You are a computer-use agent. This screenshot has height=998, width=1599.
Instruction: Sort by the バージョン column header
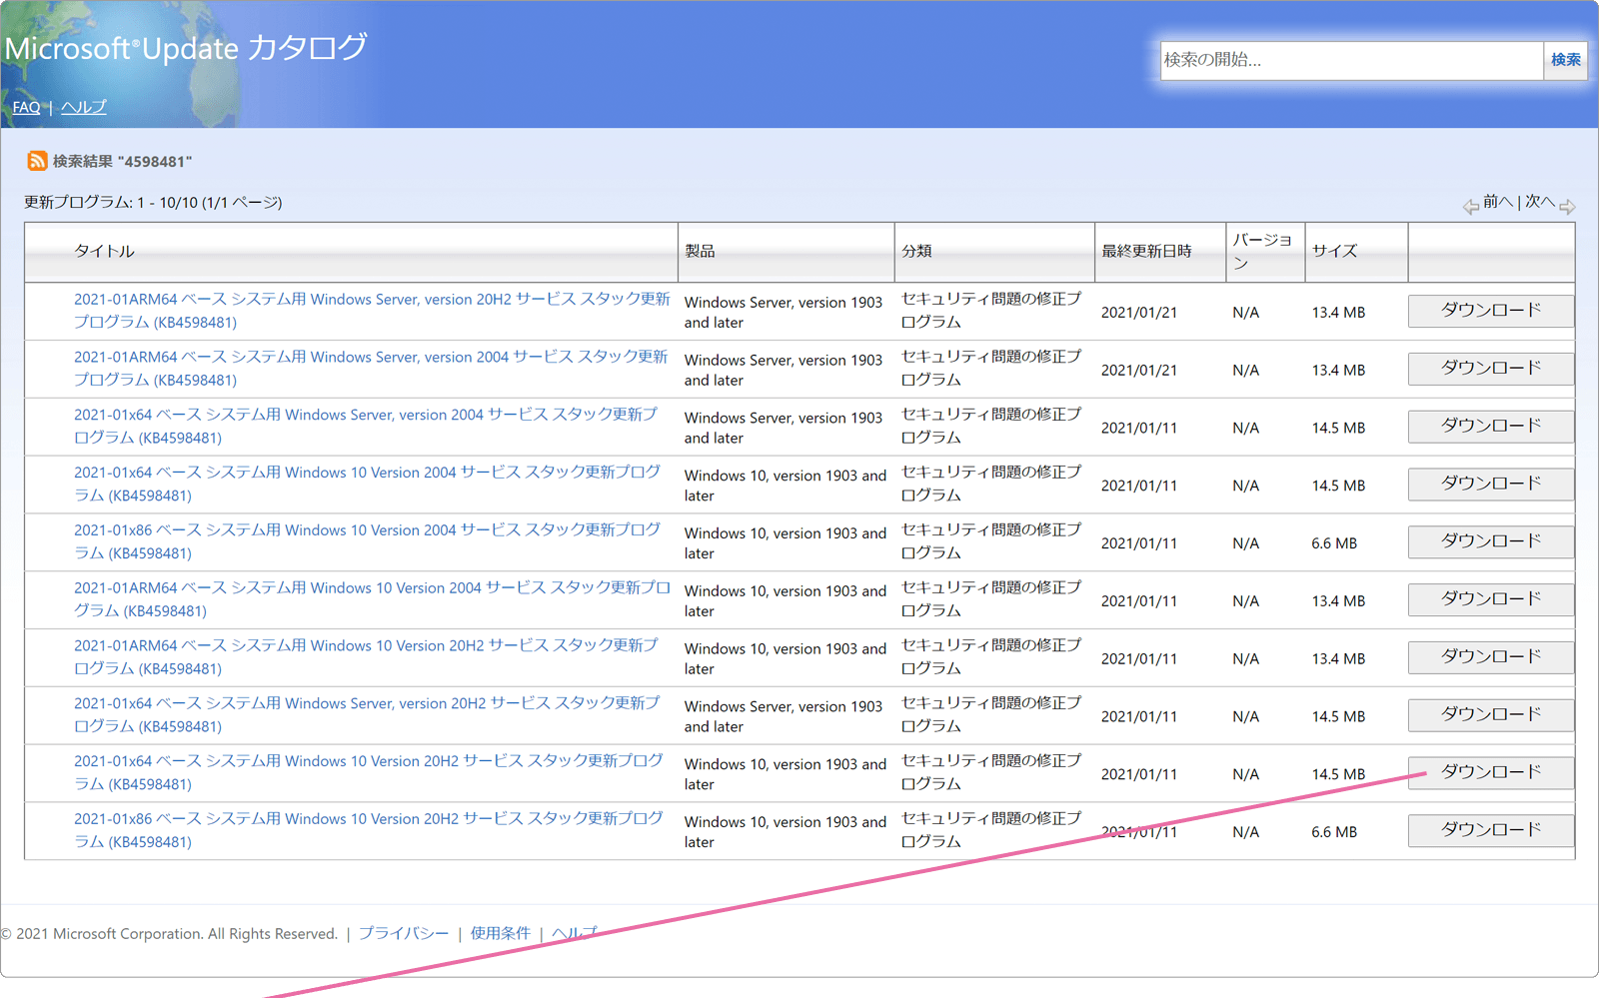pyautogui.click(x=1262, y=251)
